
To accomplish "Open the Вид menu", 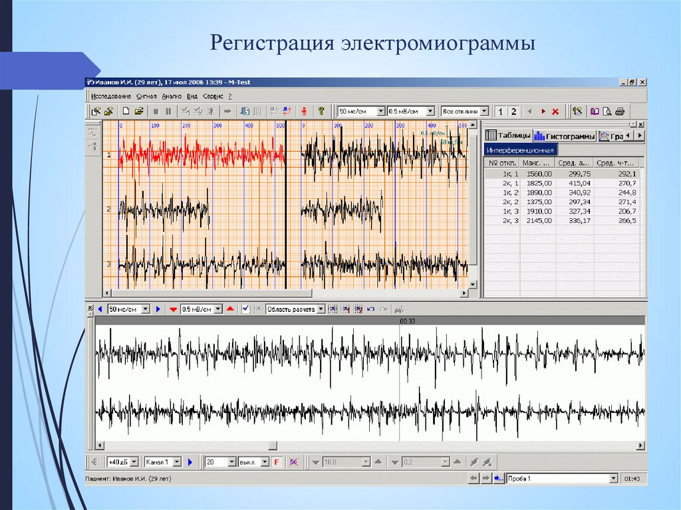I will click(x=192, y=96).
